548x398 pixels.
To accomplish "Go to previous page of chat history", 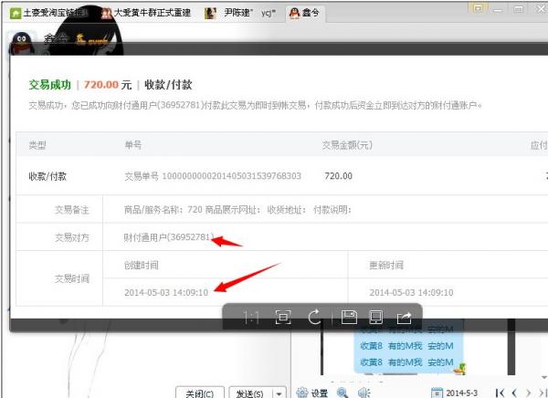I will 514,393.
